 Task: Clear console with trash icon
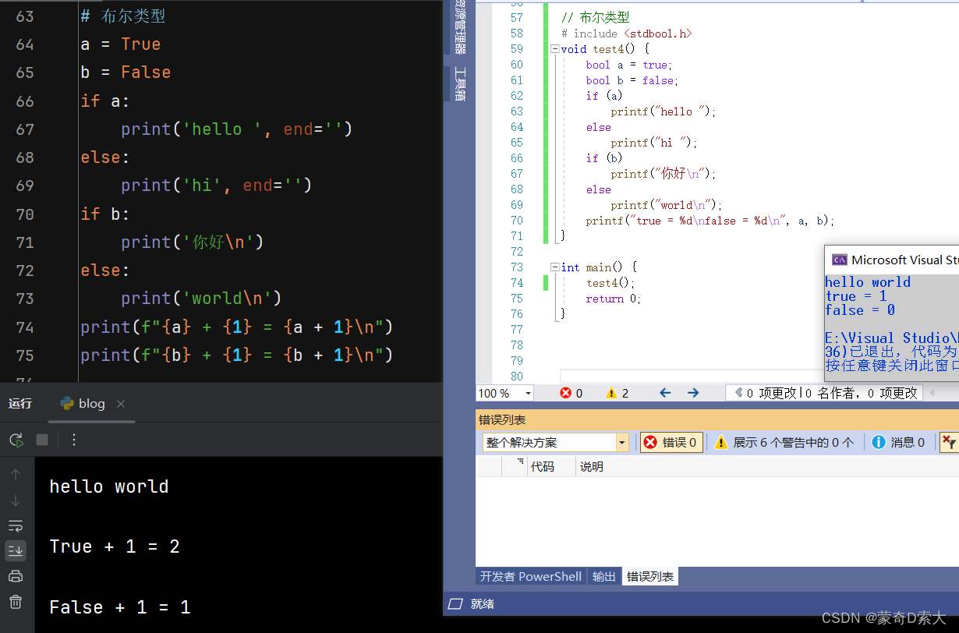(16, 602)
